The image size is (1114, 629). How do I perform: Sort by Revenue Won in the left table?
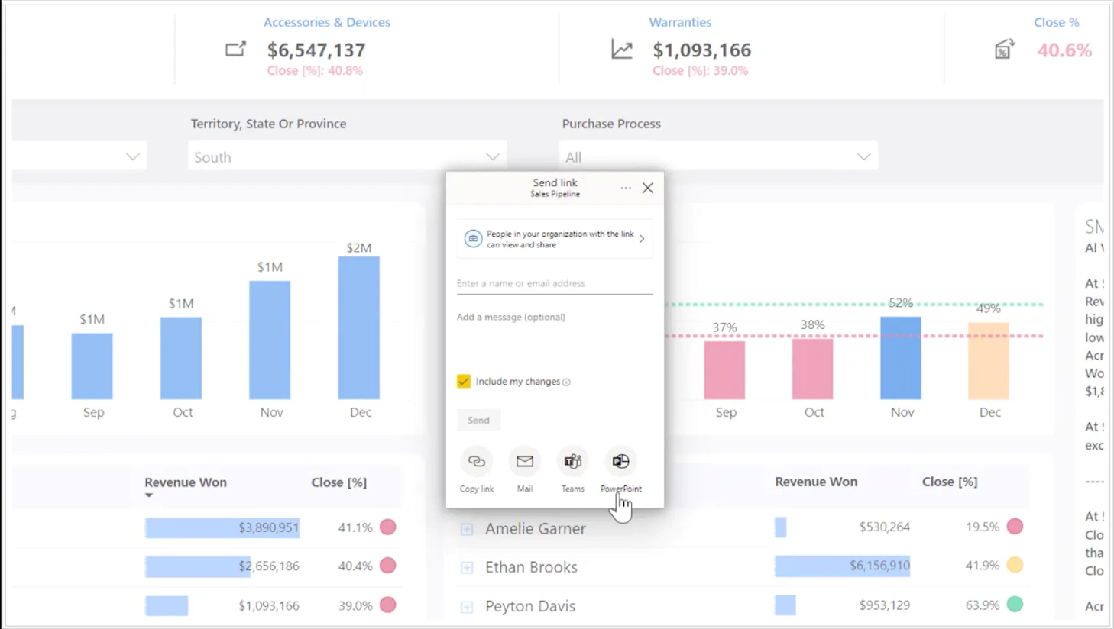[186, 482]
